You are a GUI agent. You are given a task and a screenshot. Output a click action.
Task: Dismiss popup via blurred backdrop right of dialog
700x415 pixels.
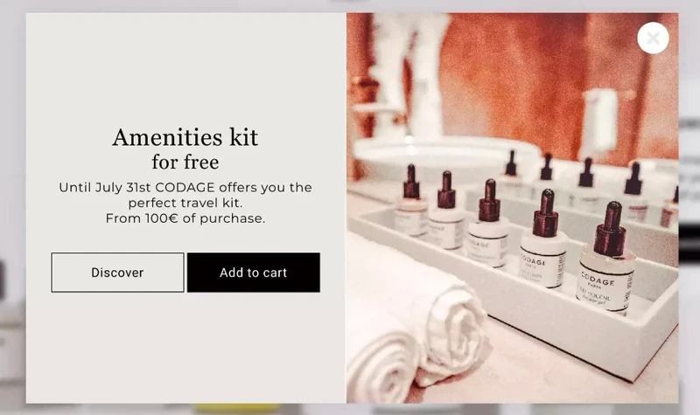coord(689,207)
